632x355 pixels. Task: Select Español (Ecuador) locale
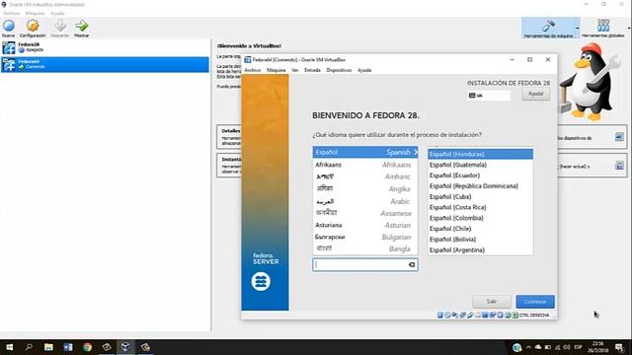[x=481, y=176]
